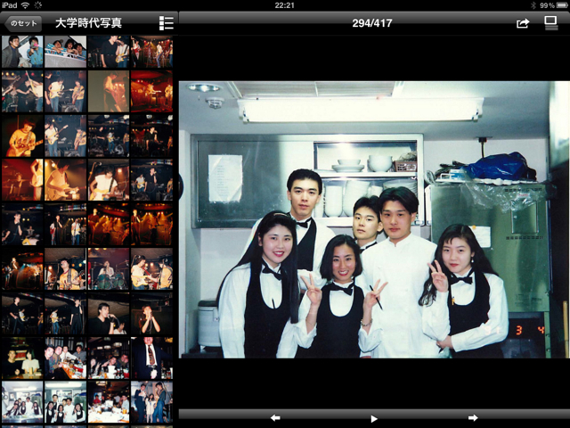This screenshot has height=428, width=570.
Task: Tap the 大学時代写真 album title
Action: (89, 23)
